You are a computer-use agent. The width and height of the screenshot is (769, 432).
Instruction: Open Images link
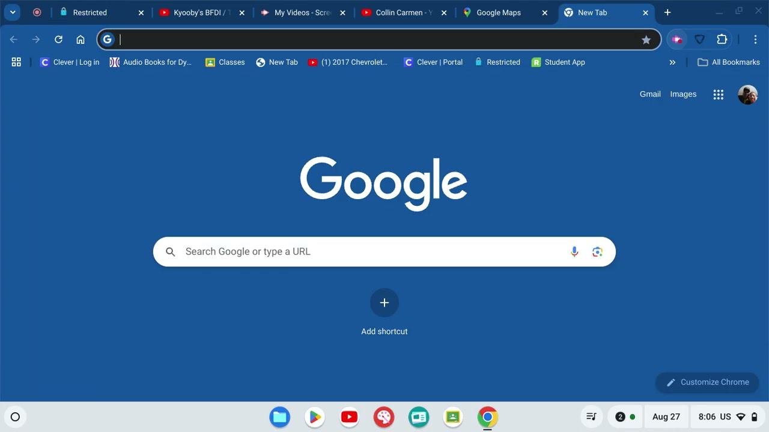(x=683, y=94)
